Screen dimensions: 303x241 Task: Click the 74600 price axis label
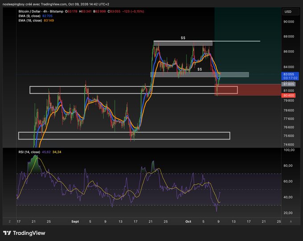point(289,145)
